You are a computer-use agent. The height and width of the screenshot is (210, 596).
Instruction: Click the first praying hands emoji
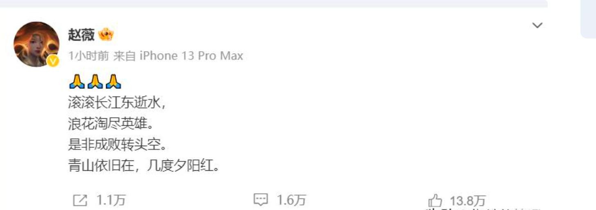tap(77, 82)
